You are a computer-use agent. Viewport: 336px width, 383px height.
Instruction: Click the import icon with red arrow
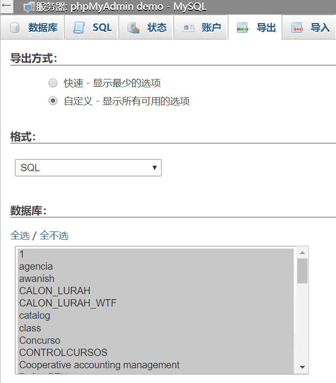pyautogui.click(x=297, y=27)
